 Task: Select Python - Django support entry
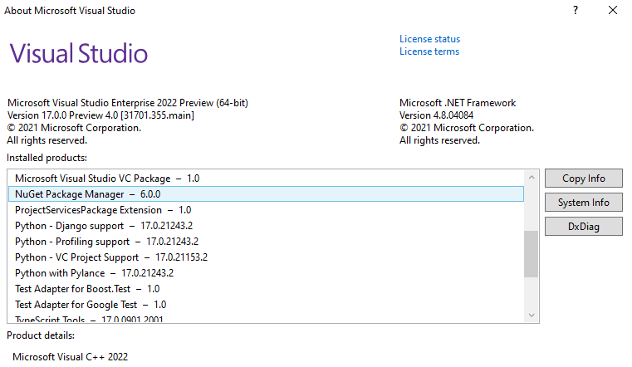click(x=266, y=226)
